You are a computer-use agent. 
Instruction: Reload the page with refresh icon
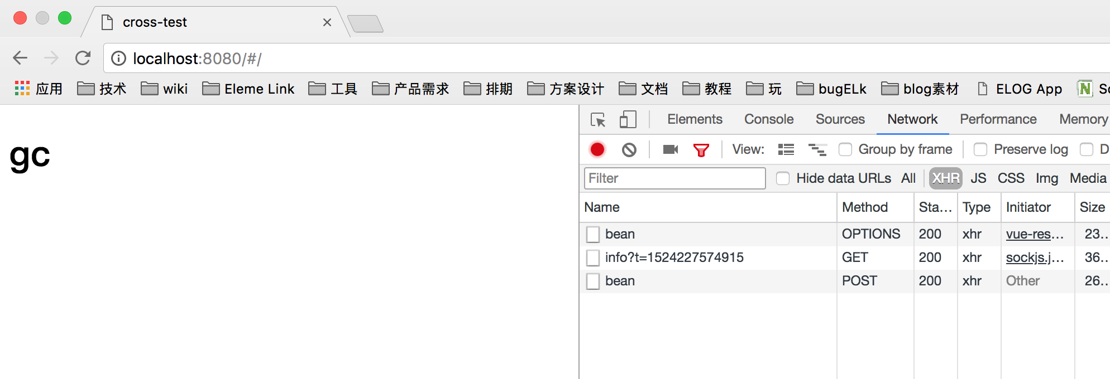click(83, 58)
